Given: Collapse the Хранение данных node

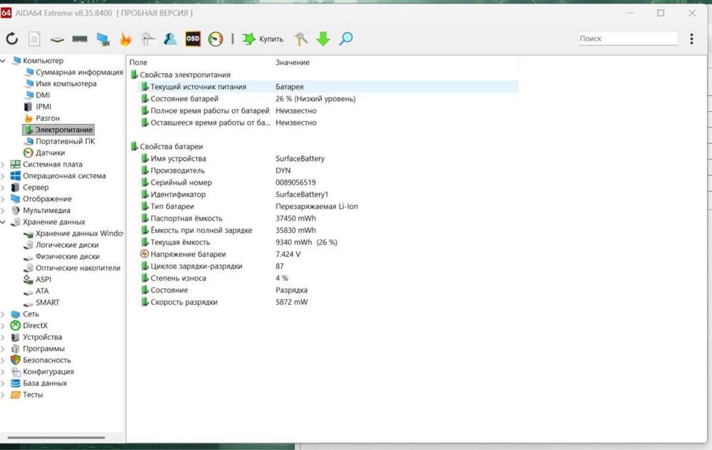Looking at the screenshot, I should tap(3, 222).
